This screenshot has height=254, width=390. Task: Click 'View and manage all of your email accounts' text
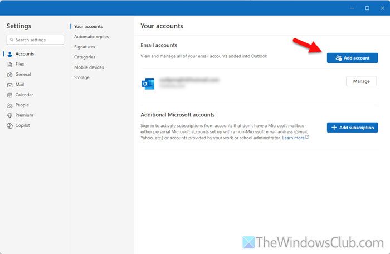204,56
